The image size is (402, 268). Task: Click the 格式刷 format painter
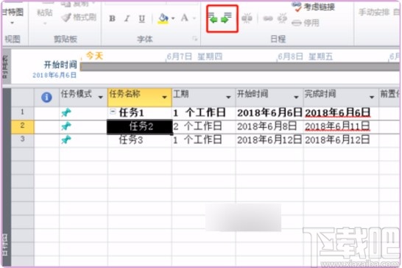pyautogui.click(x=79, y=18)
